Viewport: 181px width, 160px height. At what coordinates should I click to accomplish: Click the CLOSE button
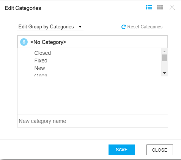tap(160, 150)
